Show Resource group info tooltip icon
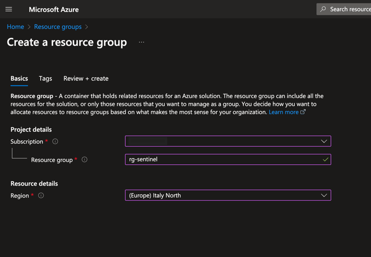371x257 pixels. point(85,159)
